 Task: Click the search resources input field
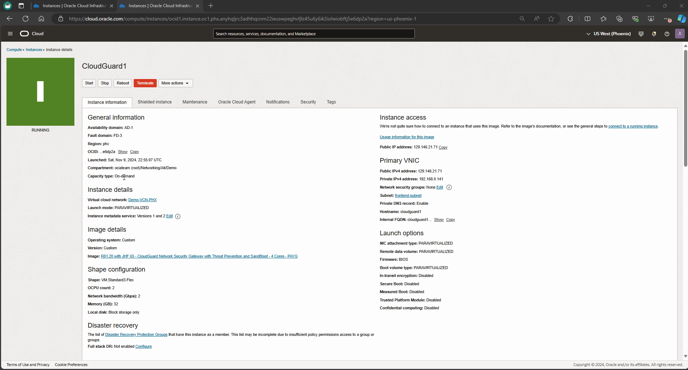[313, 34]
